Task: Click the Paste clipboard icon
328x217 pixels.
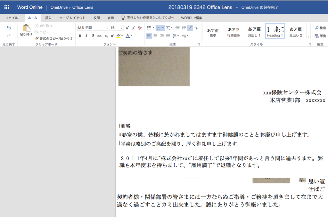Action: click(x=26, y=28)
